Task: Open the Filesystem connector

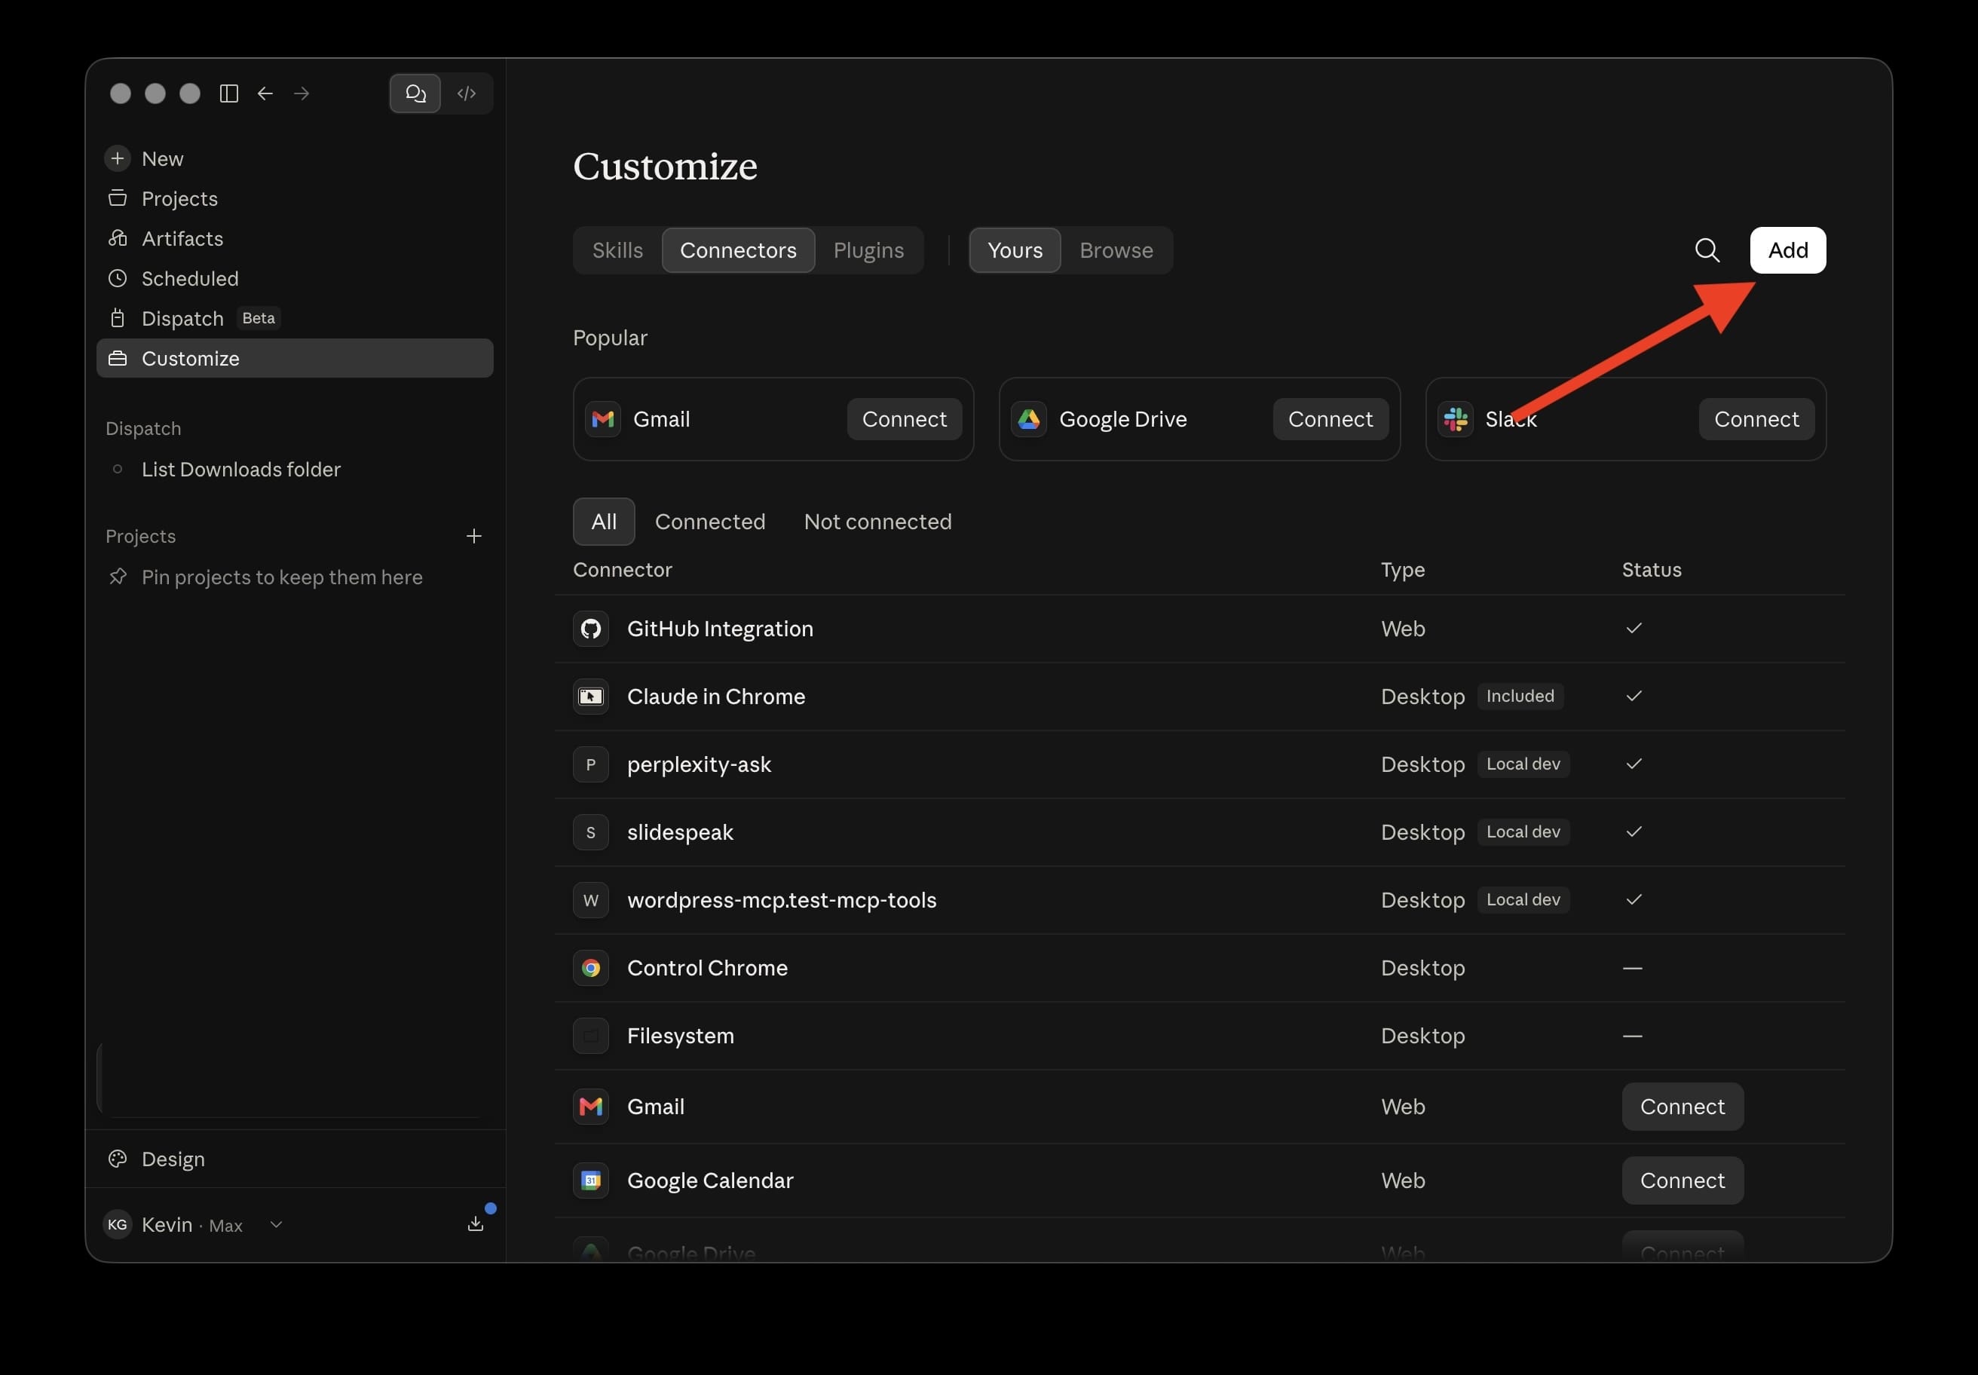Action: [1199, 1037]
